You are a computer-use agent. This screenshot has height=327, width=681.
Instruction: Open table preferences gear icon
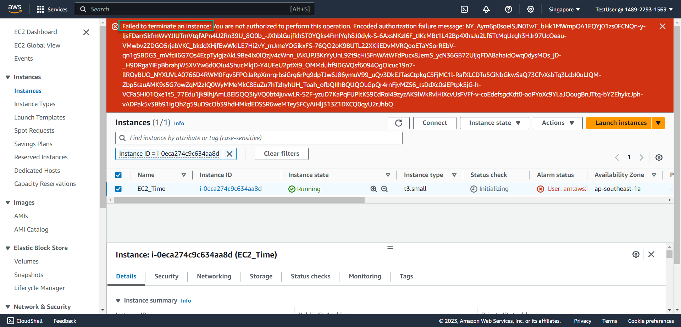point(659,157)
